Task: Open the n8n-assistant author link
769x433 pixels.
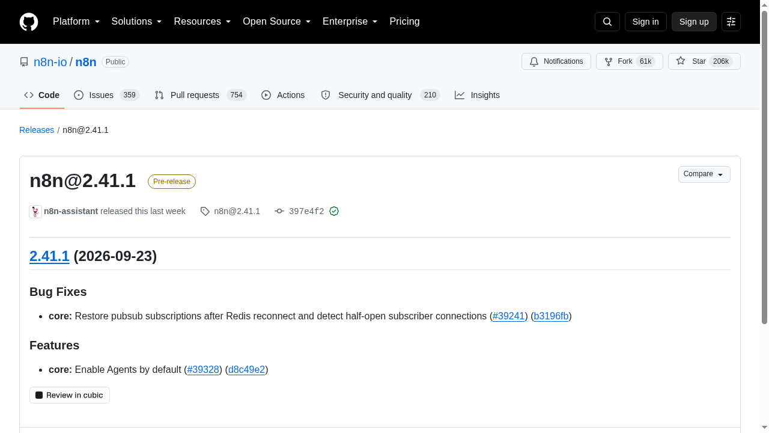Action: [x=71, y=211]
